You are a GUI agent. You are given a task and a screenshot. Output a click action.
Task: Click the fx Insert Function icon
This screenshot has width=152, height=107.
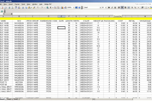(12, 14)
